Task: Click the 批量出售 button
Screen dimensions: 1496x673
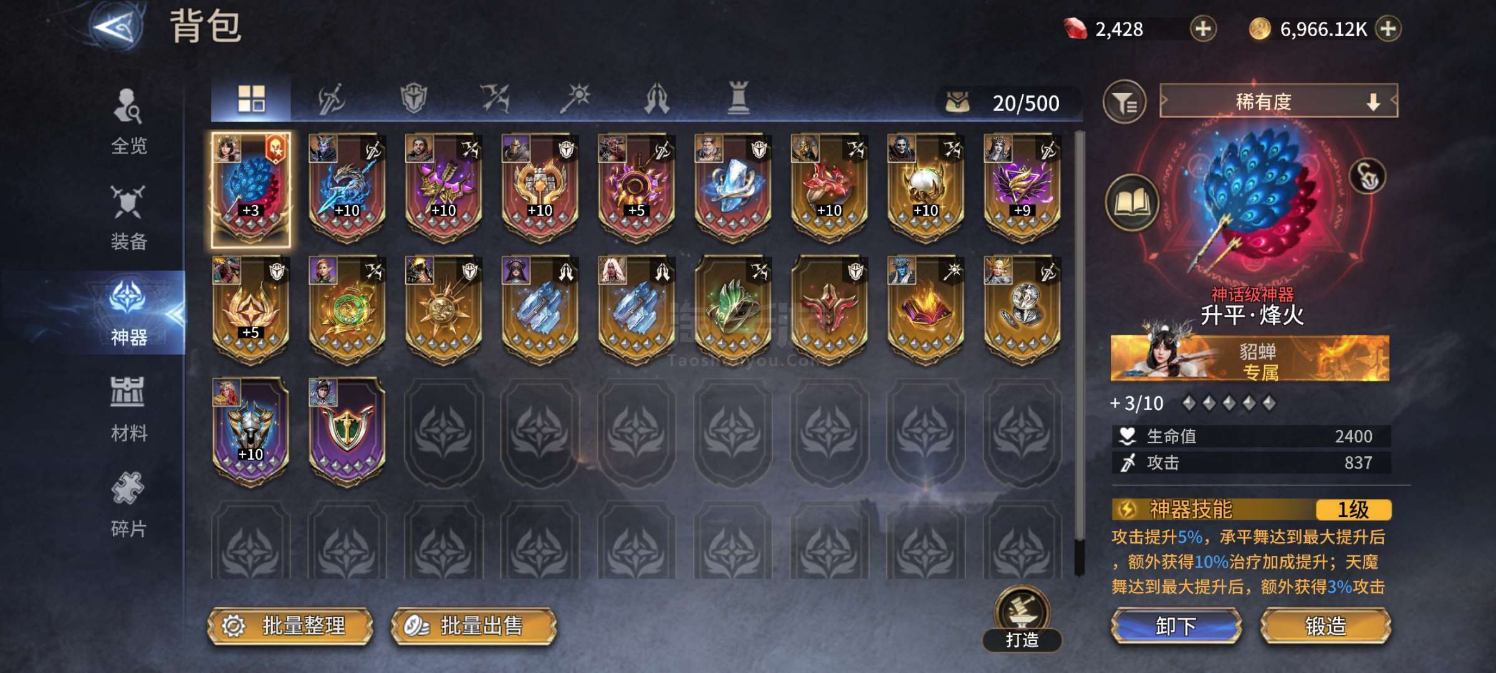Action: point(473,626)
